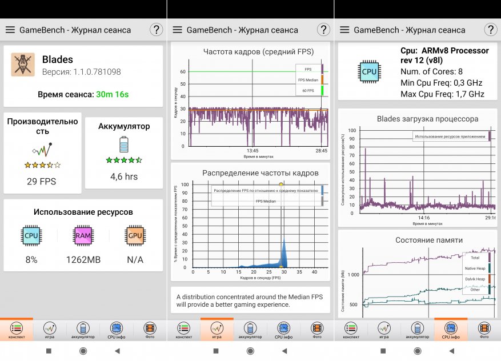Screen dimensions: 501x361
Task: Tap the RAM chip icon showing 1262MB
Action: tap(83, 235)
